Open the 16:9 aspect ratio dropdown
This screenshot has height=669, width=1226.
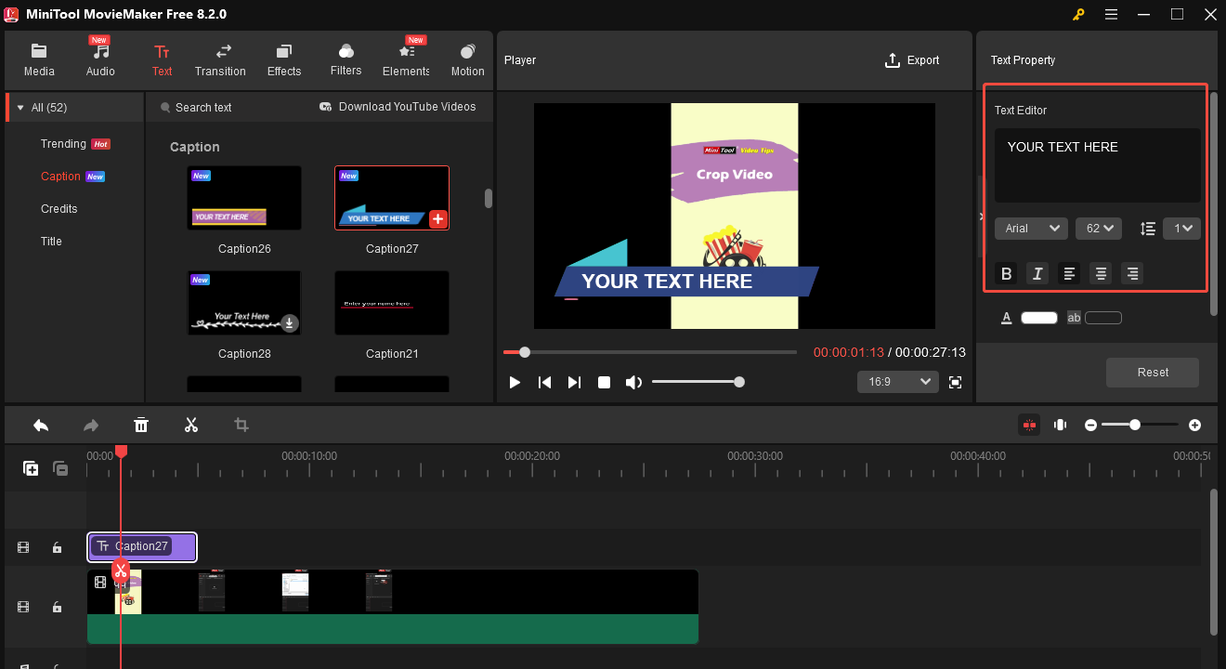point(898,382)
